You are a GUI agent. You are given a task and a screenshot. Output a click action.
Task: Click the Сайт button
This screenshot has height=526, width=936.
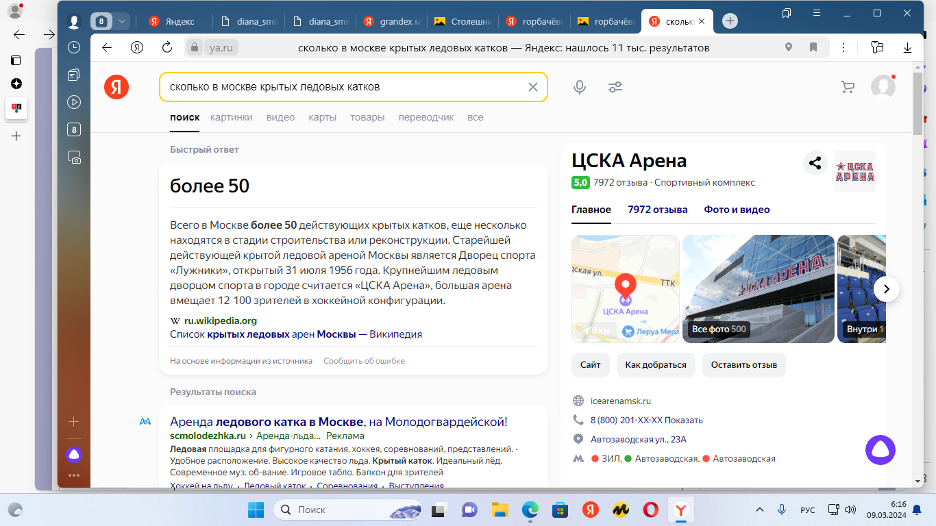(591, 365)
